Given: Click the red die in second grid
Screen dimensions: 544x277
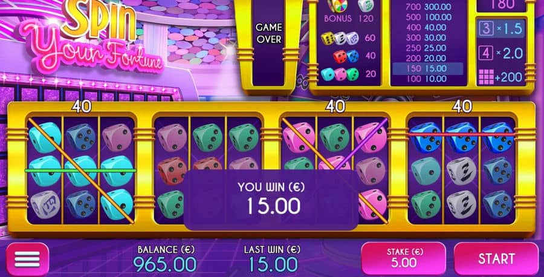Looking at the screenshot, I should (x=172, y=171).
